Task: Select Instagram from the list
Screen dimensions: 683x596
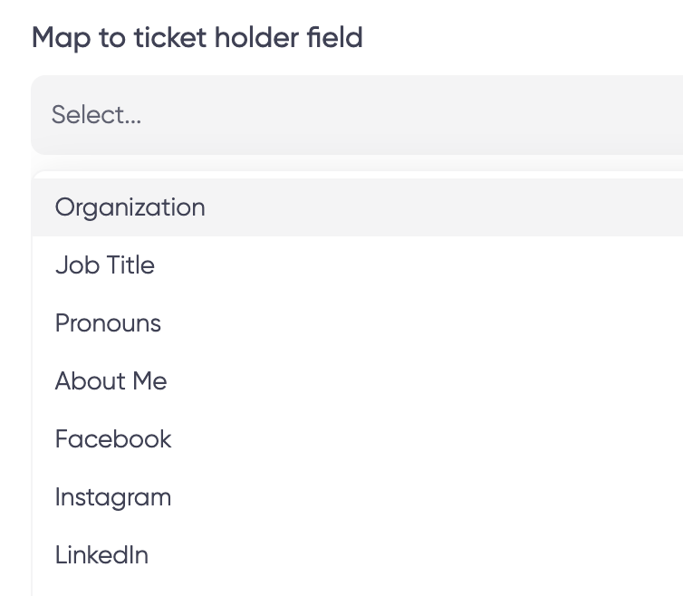Action: 113,497
